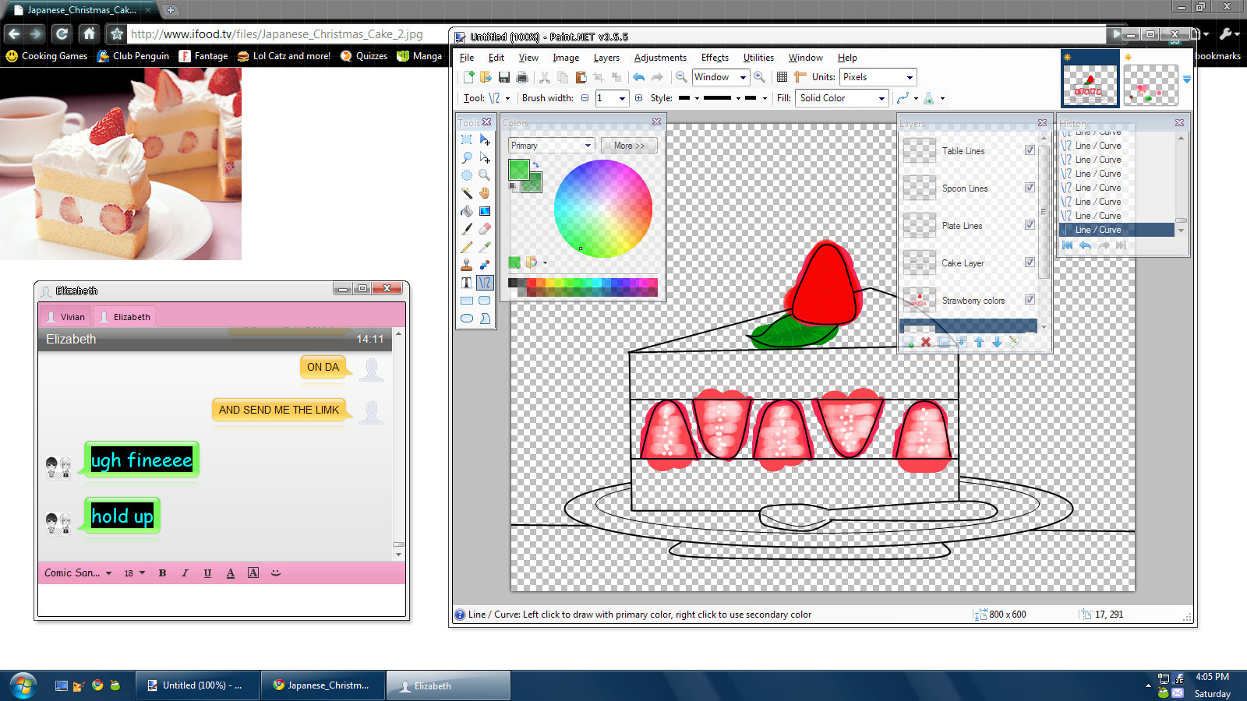
Task: Select the Pan hand tool
Action: (x=485, y=193)
